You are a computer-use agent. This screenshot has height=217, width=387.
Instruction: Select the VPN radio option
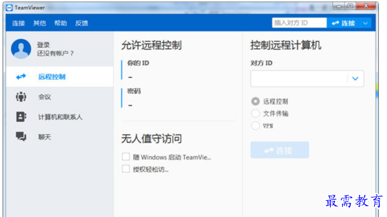pos(255,126)
